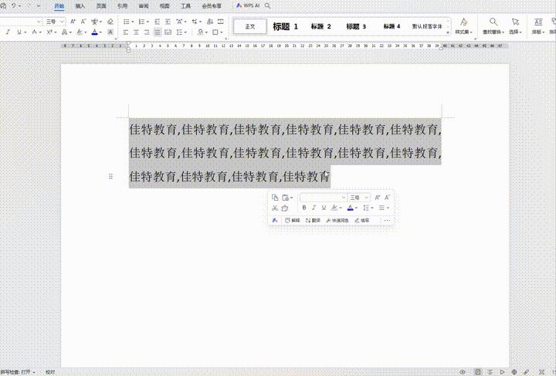This screenshot has width=556, height=376.
Task: Click the blue font color swatch in the ribbon
Action: [x=94, y=32]
